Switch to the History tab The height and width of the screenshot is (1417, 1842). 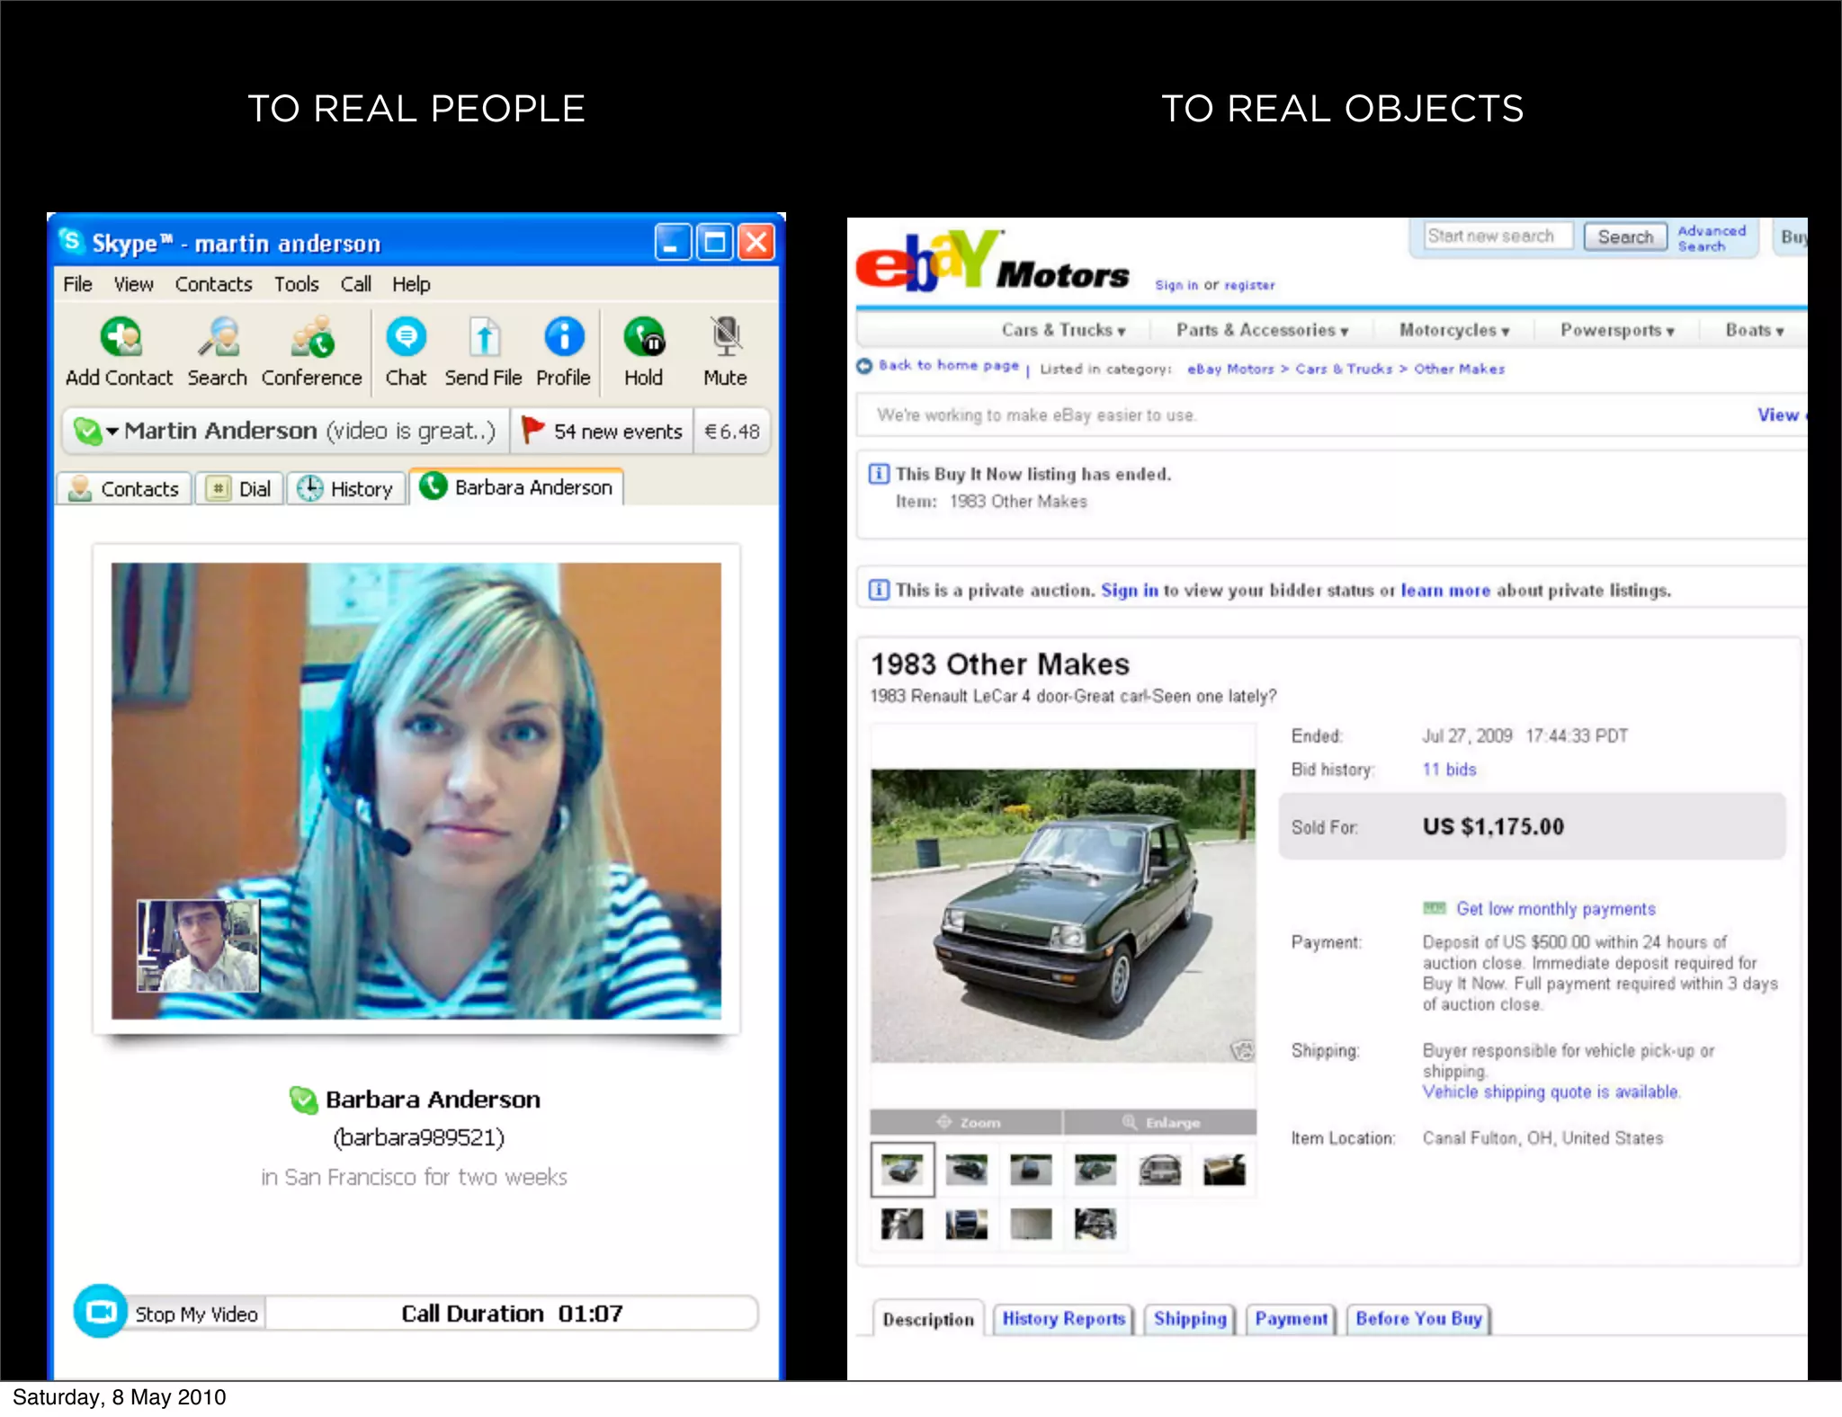coord(346,489)
